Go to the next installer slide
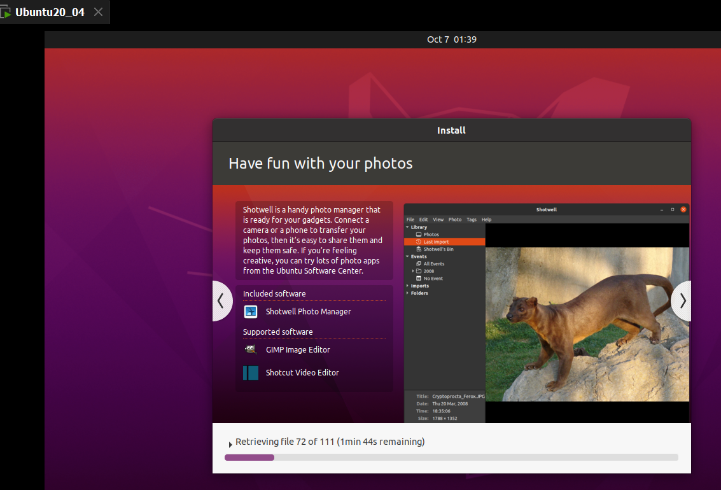Viewport: 721px width, 490px height. (682, 301)
